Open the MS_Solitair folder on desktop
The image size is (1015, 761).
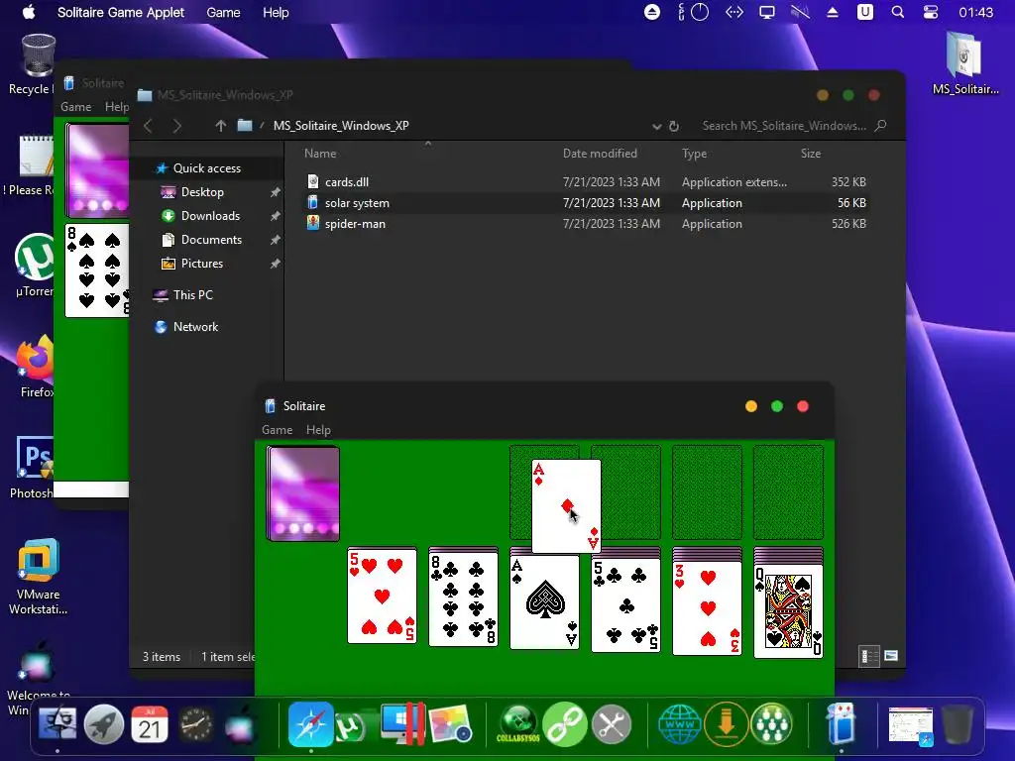click(x=965, y=63)
